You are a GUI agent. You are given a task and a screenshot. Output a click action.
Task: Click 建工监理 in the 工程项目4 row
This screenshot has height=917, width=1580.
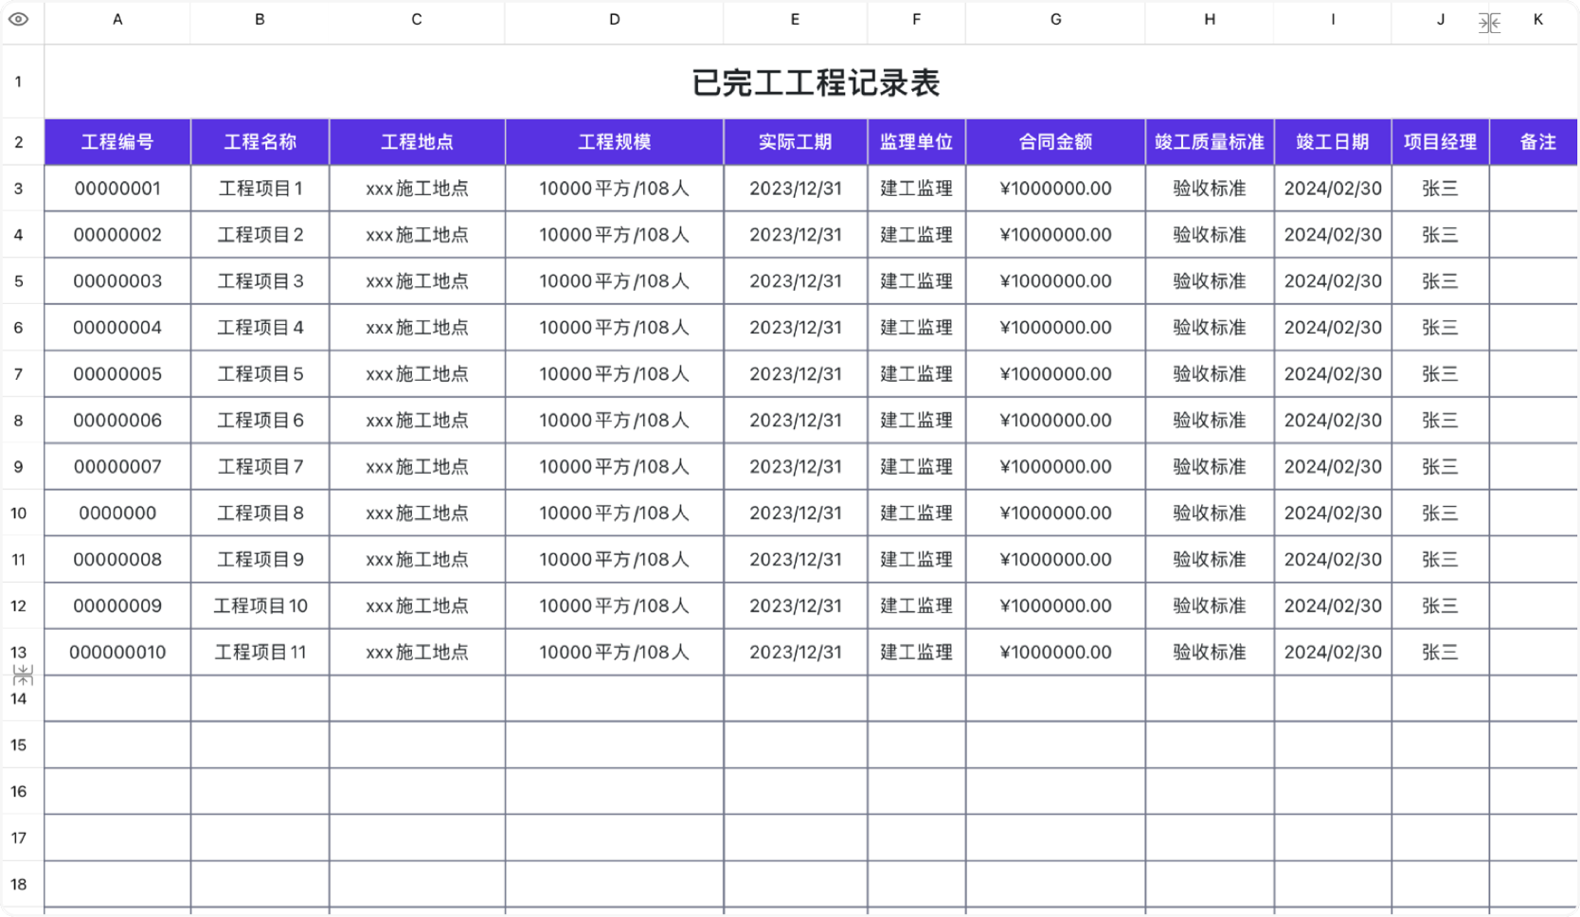(916, 328)
